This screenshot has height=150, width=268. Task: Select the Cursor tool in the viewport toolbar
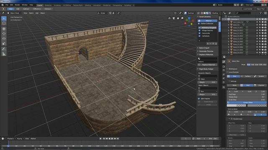point(4,23)
